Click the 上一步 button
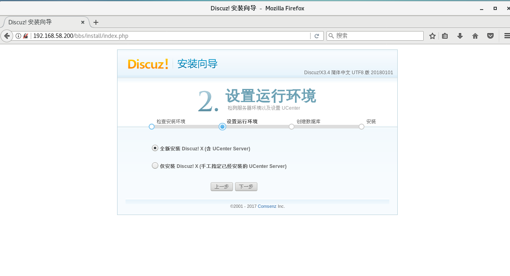 pos(222,187)
